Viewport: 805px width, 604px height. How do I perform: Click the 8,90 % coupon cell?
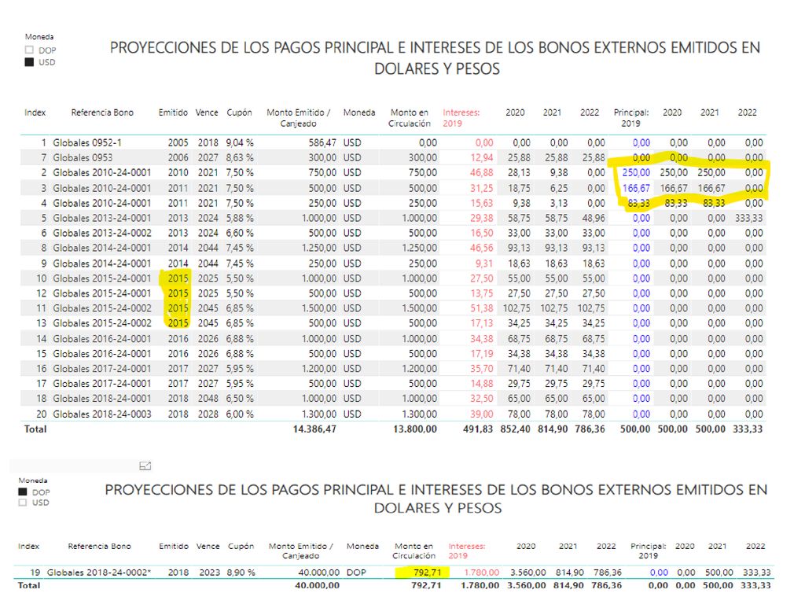tap(241, 573)
